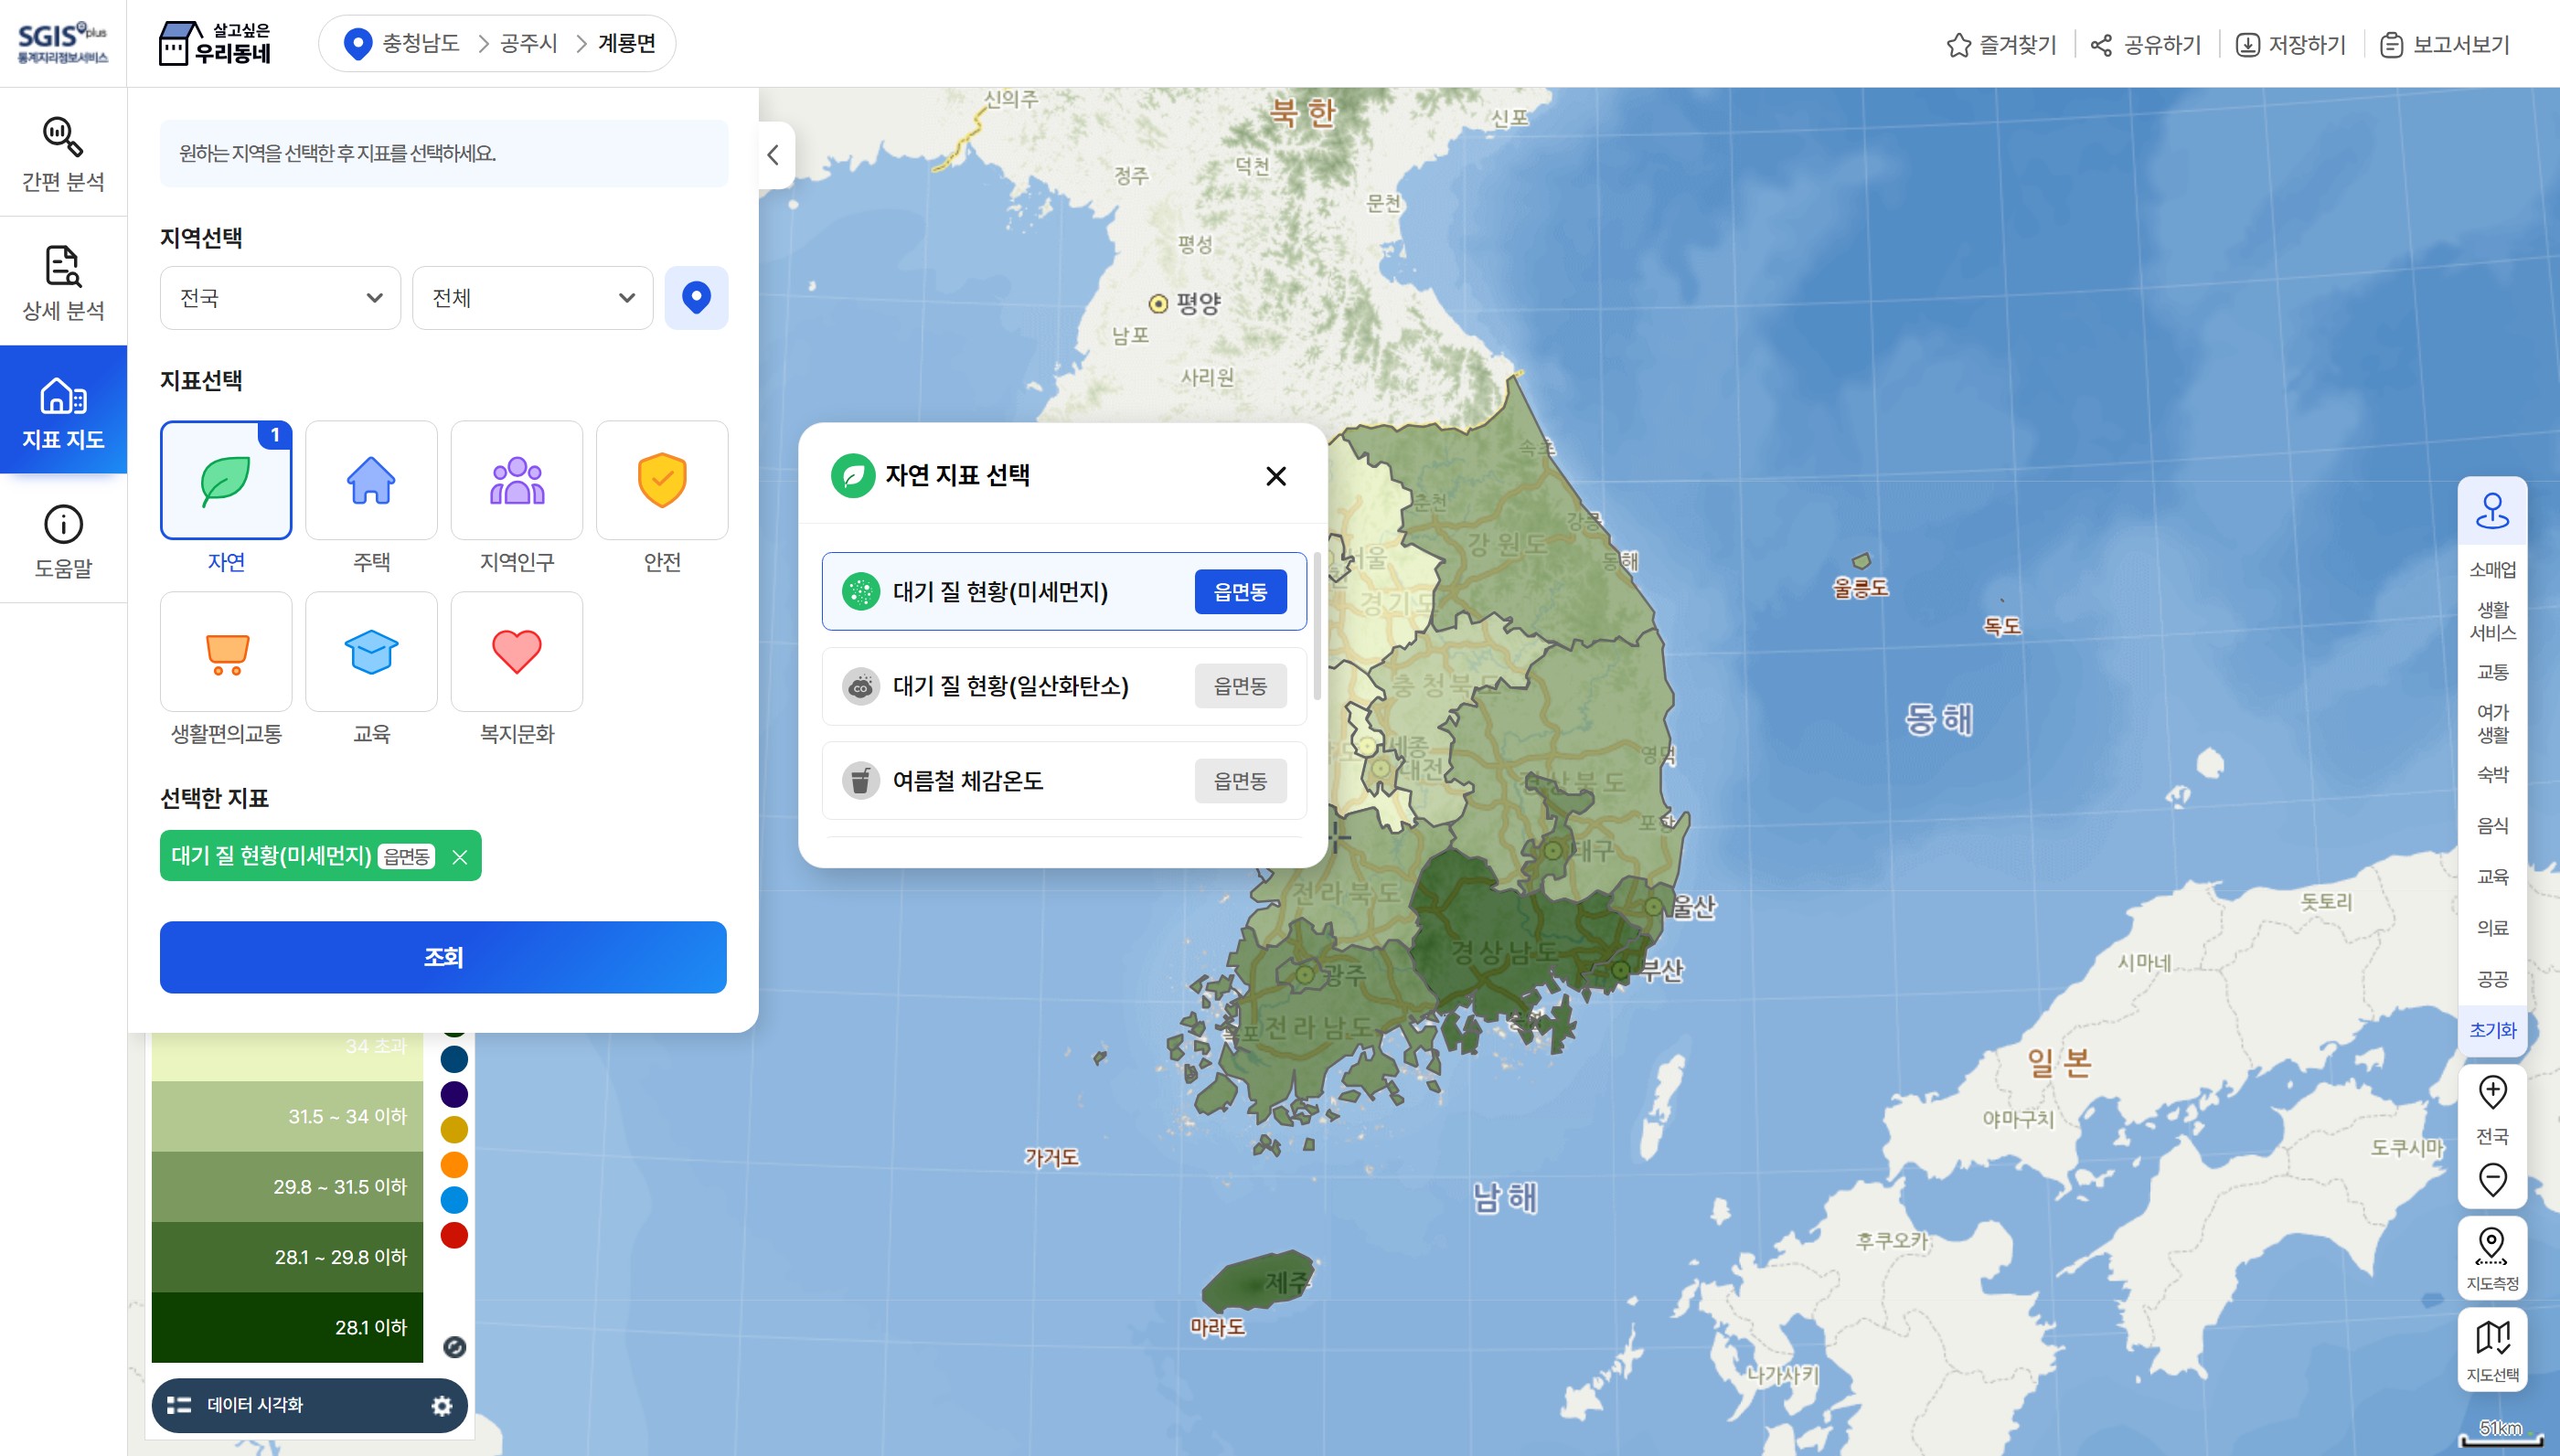Image resolution: width=2560 pixels, height=1456 pixels.
Task: Remove selected 미세먼지 indicator tag
Action: click(461, 856)
